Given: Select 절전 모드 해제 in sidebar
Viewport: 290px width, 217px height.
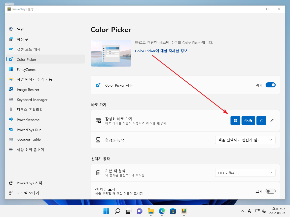Looking at the screenshot, I should point(45,49).
